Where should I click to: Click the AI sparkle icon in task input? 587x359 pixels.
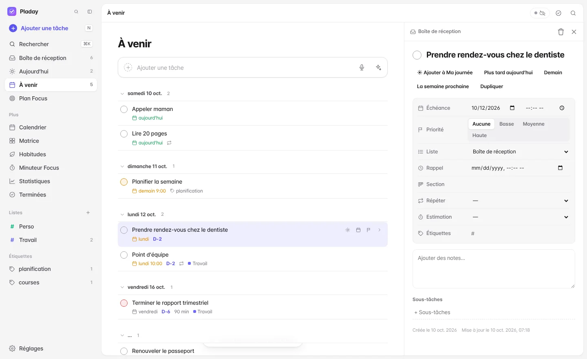(x=379, y=68)
